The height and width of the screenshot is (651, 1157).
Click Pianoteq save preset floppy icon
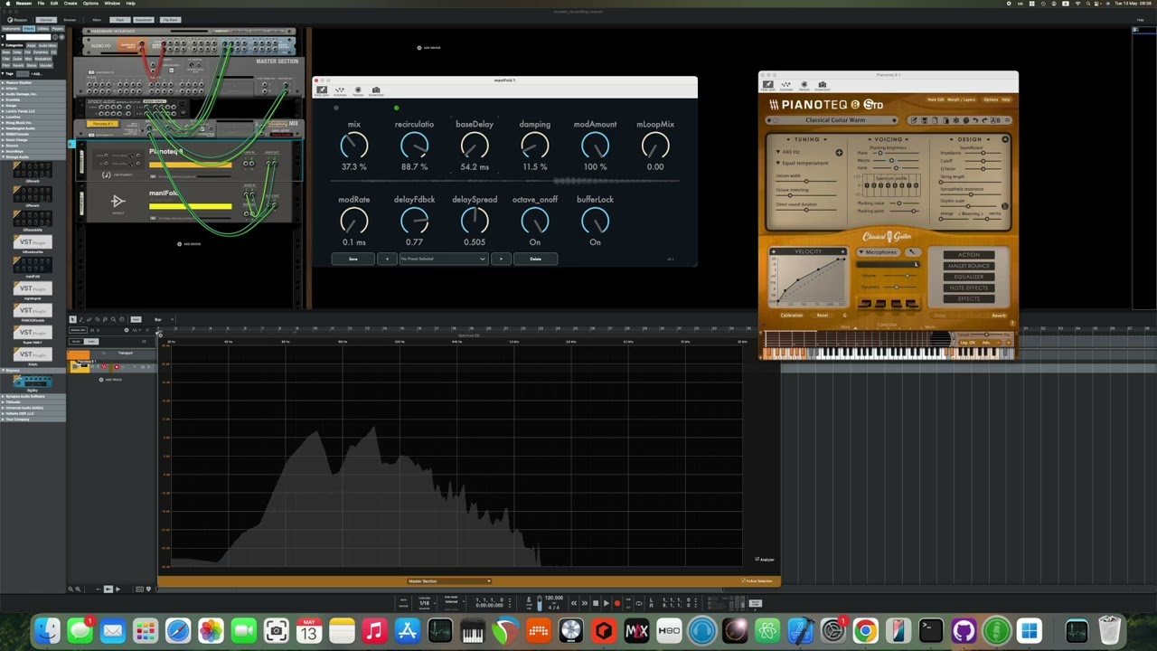pyautogui.click(x=924, y=120)
